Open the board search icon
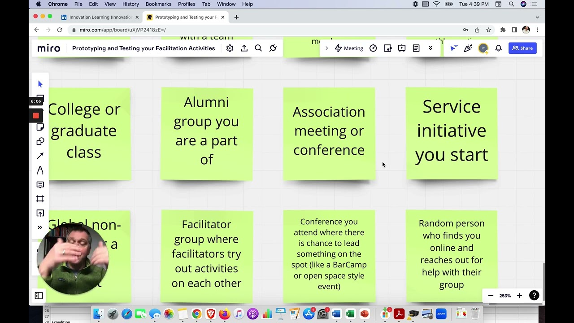Image resolution: width=574 pixels, height=323 pixels. tap(258, 48)
